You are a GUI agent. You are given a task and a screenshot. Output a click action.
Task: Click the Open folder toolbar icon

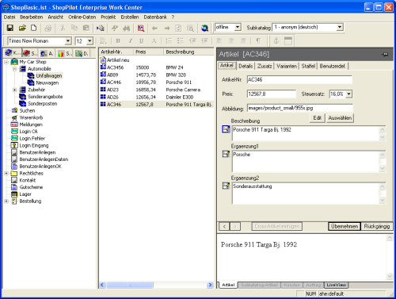click(22, 28)
